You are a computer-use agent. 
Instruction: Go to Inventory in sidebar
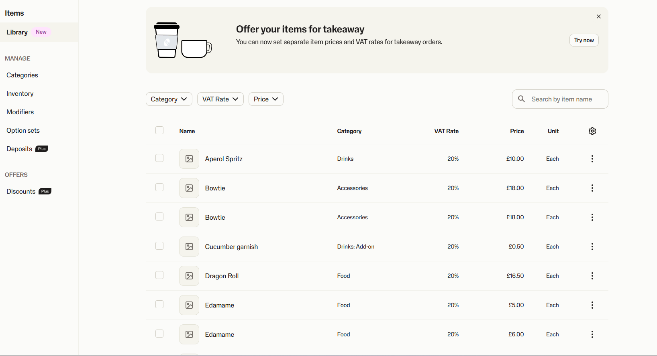pos(20,94)
